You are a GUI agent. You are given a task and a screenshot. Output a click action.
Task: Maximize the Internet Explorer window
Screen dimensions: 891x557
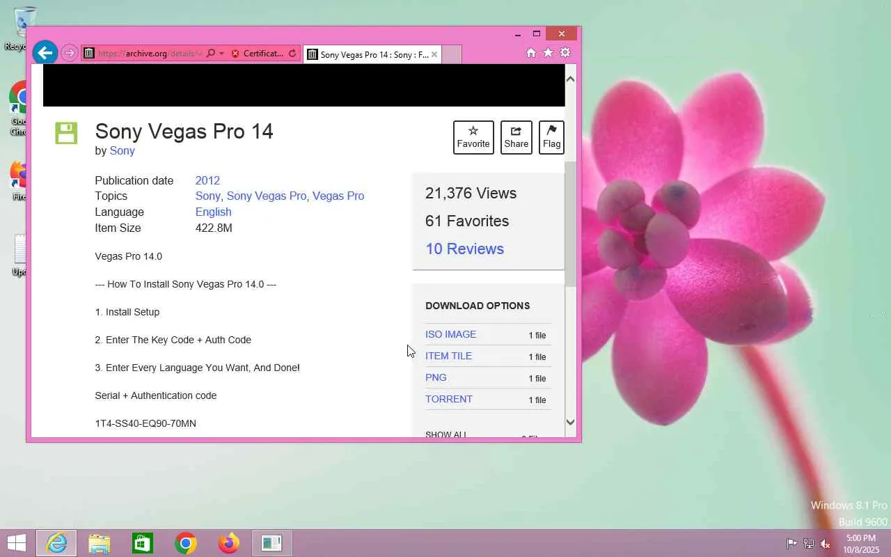pyautogui.click(x=536, y=33)
